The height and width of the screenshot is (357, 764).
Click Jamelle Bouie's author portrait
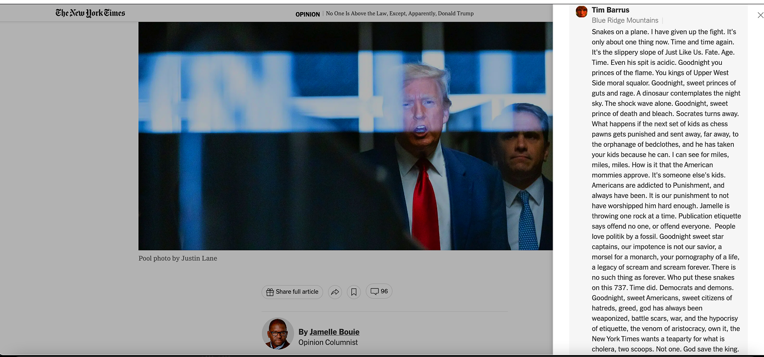278,334
